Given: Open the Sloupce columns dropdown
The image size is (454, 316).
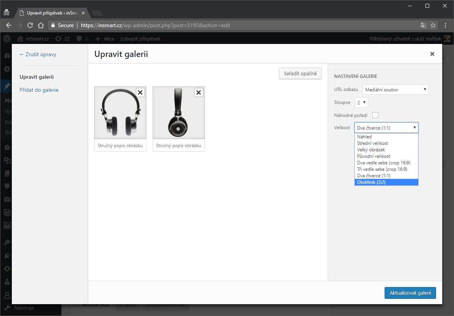Looking at the screenshot, I should point(361,102).
